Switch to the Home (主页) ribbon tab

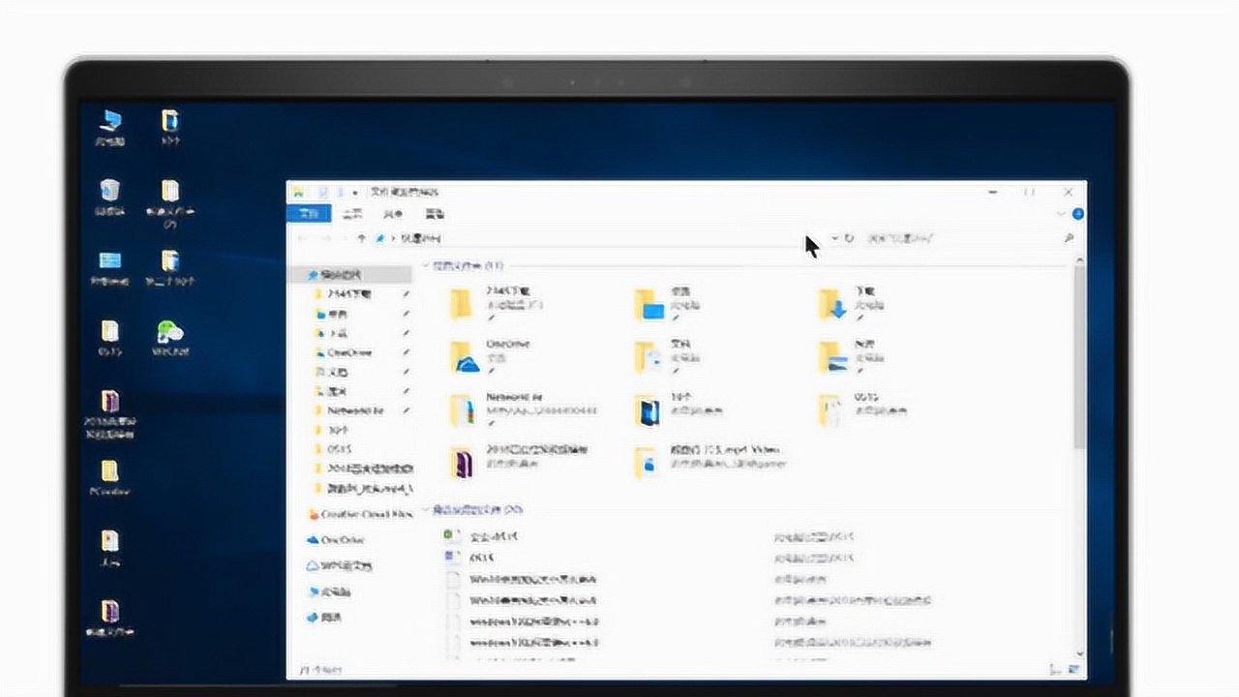(x=352, y=214)
